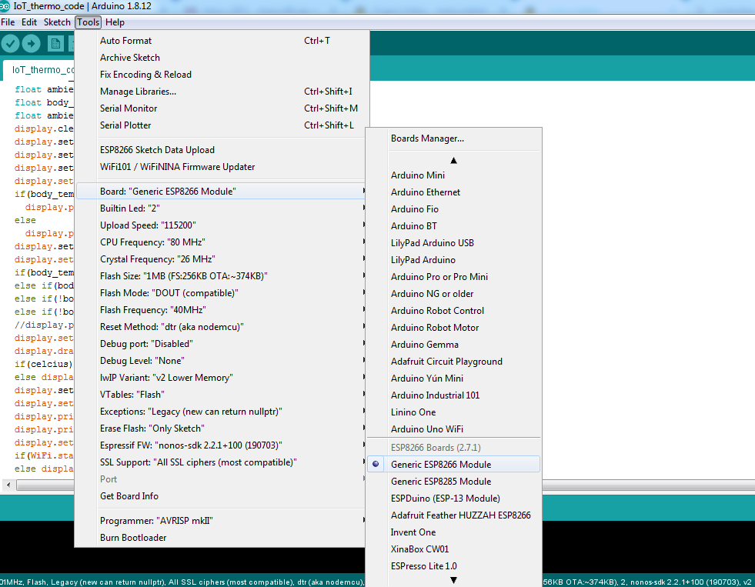Select ESP8266 Sketch Data Upload
This screenshot has height=587, width=755.
click(x=222, y=150)
